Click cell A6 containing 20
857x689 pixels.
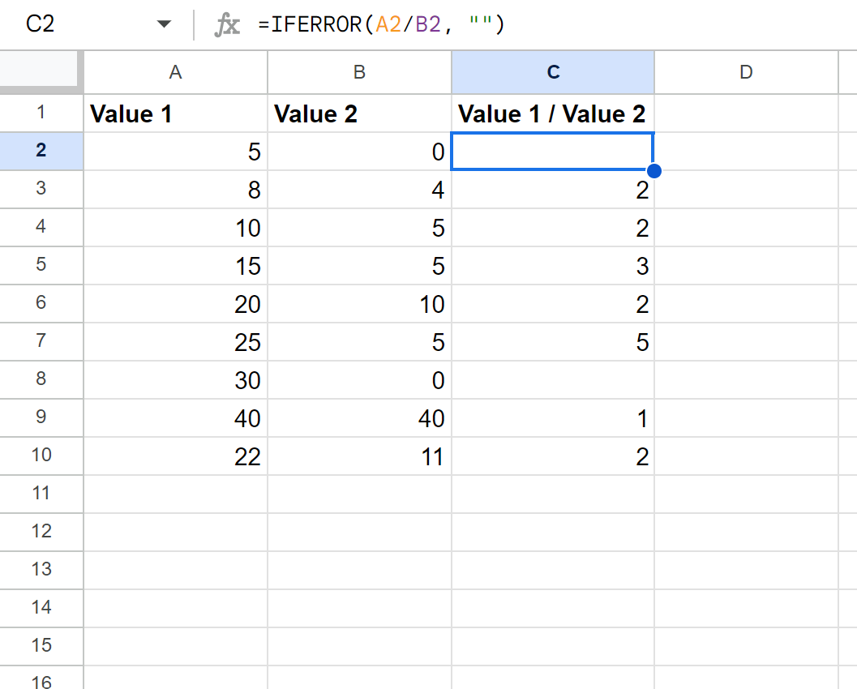(175, 303)
